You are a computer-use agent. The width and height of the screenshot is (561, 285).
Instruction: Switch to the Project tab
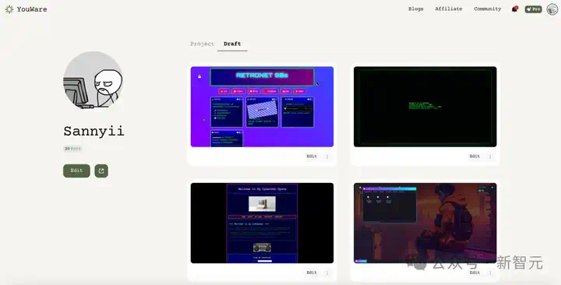click(x=202, y=44)
